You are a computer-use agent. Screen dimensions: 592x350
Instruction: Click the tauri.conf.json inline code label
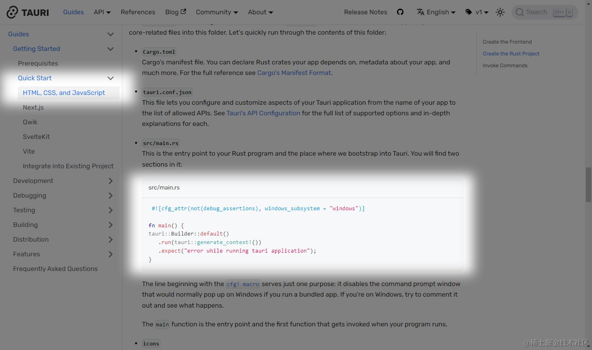[167, 92]
